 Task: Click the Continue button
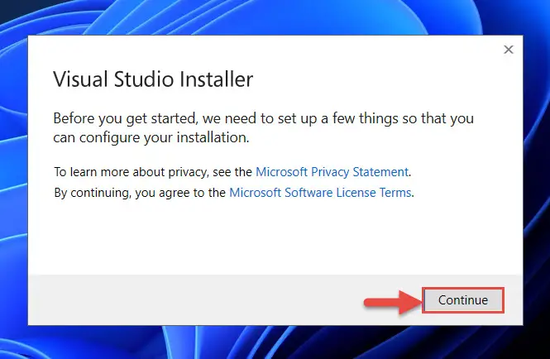(x=463, y=300)
